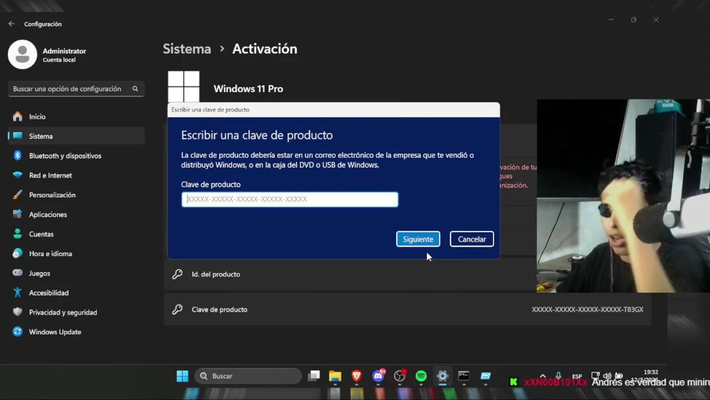Open the Inicio settings page
Screen dimensions: 710x400
click(76, 117)
